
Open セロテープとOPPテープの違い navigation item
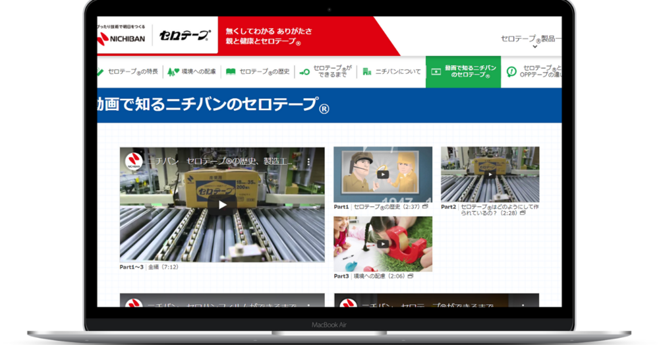[534, 71]
